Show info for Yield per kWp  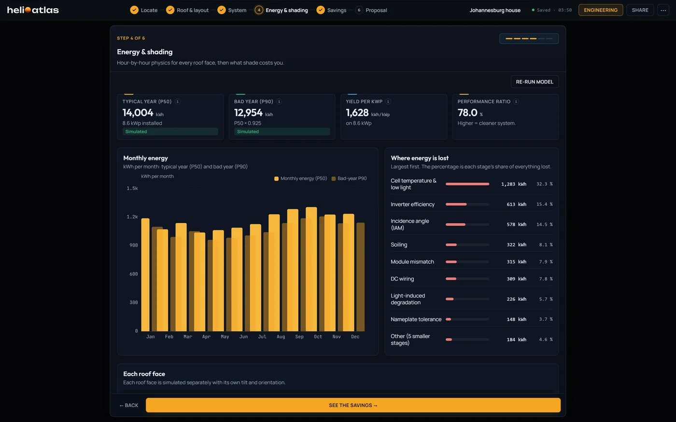(388, 102)
